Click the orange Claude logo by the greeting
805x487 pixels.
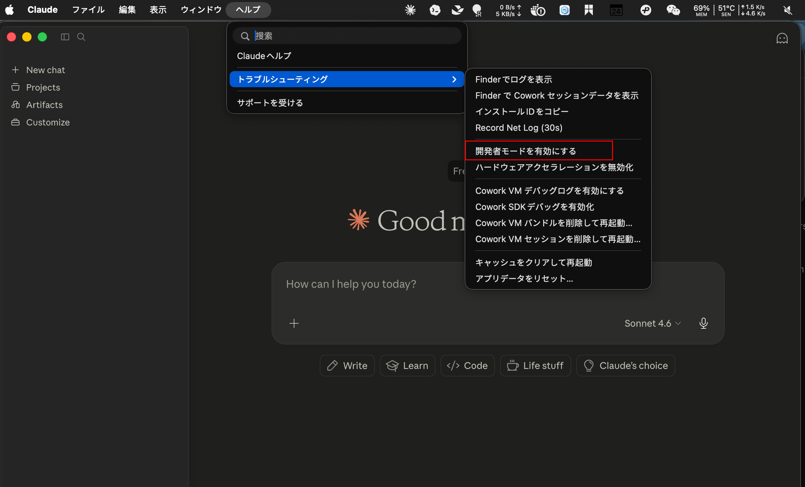click(359, 220)
